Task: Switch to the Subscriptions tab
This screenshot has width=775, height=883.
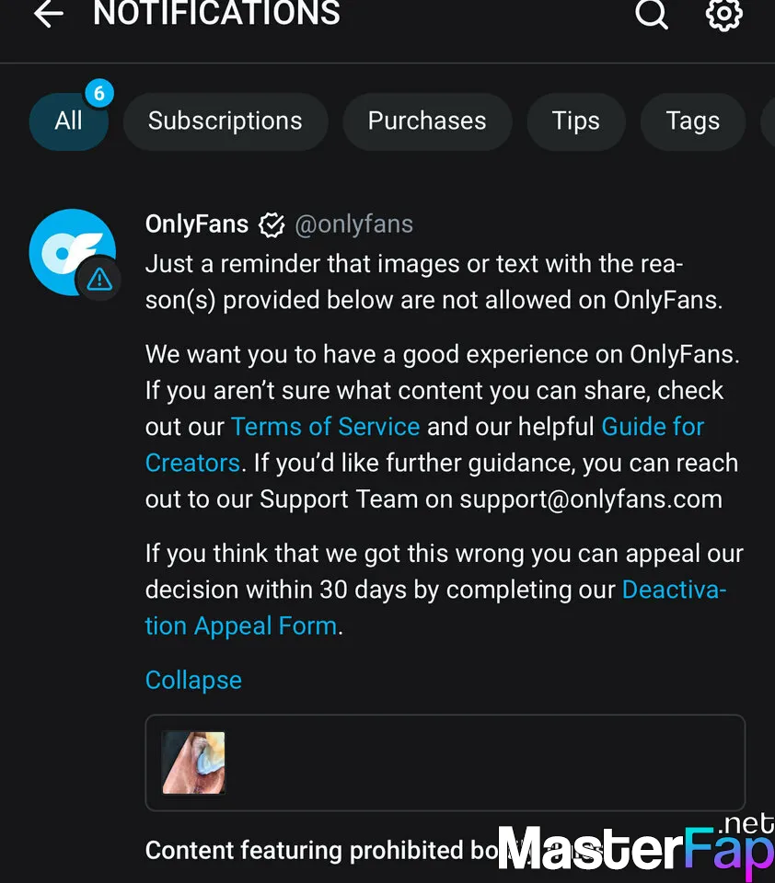Action: pyautogui.click(x=225, y=121)
